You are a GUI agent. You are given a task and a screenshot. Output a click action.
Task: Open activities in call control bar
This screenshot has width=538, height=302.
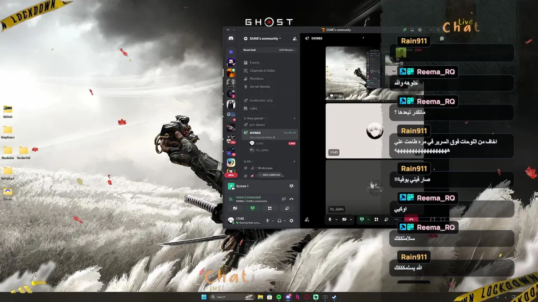[x=376, y=219]
